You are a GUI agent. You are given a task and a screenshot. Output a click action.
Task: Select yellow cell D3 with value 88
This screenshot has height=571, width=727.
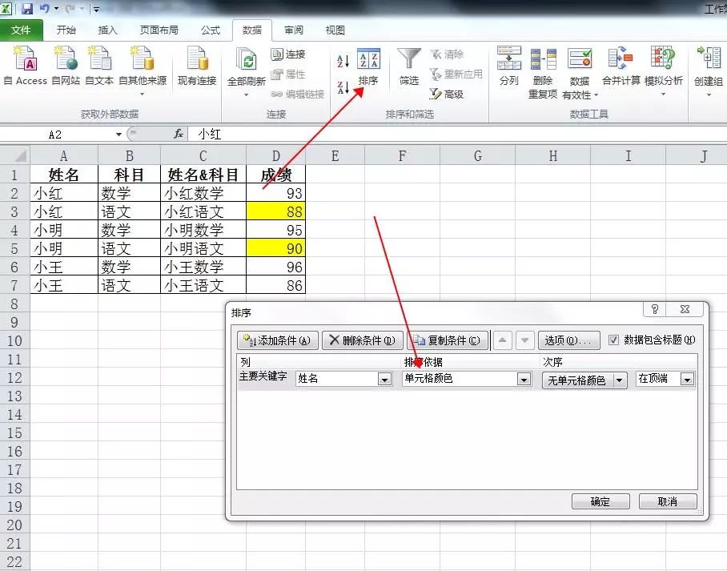[x=275, y=211]
